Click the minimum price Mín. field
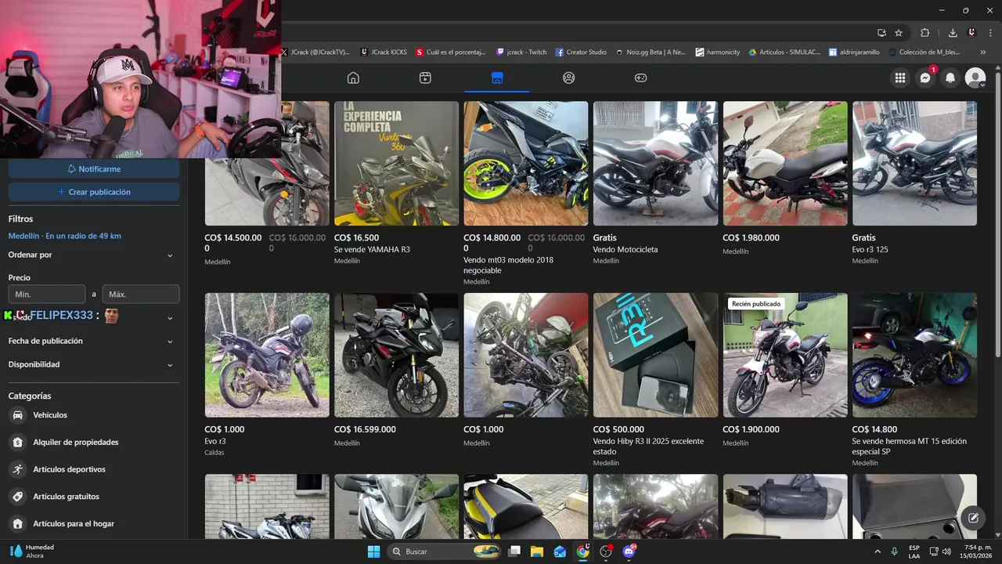The width and height of the screenshot is (1002, 564). click(46, 295)
